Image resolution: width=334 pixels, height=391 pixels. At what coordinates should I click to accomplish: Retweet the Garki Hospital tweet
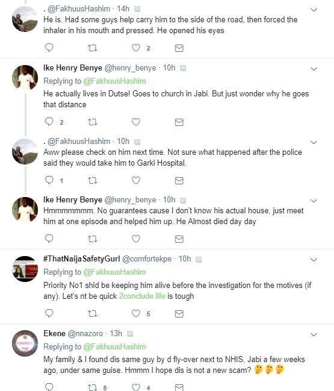93,180
